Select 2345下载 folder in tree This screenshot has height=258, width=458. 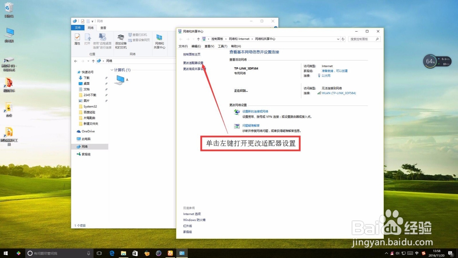89,95
